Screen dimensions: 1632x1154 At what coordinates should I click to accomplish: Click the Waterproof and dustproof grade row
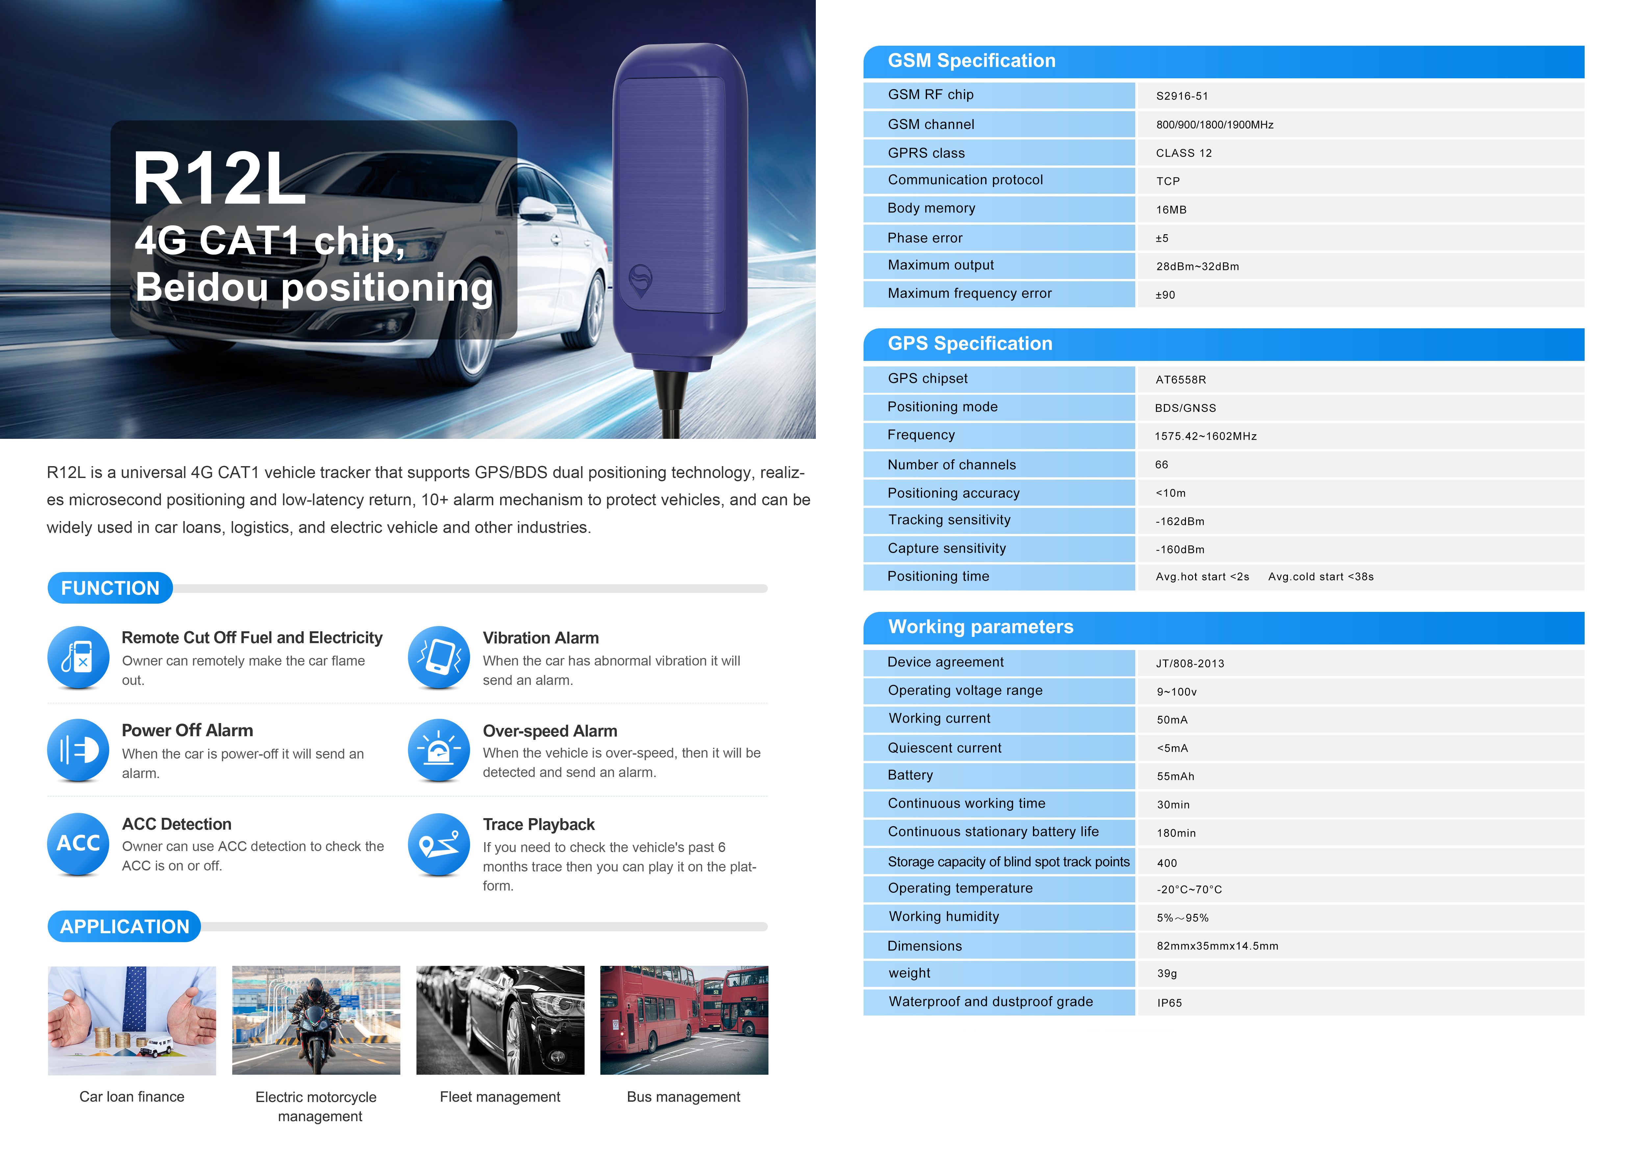(990, 1002)
